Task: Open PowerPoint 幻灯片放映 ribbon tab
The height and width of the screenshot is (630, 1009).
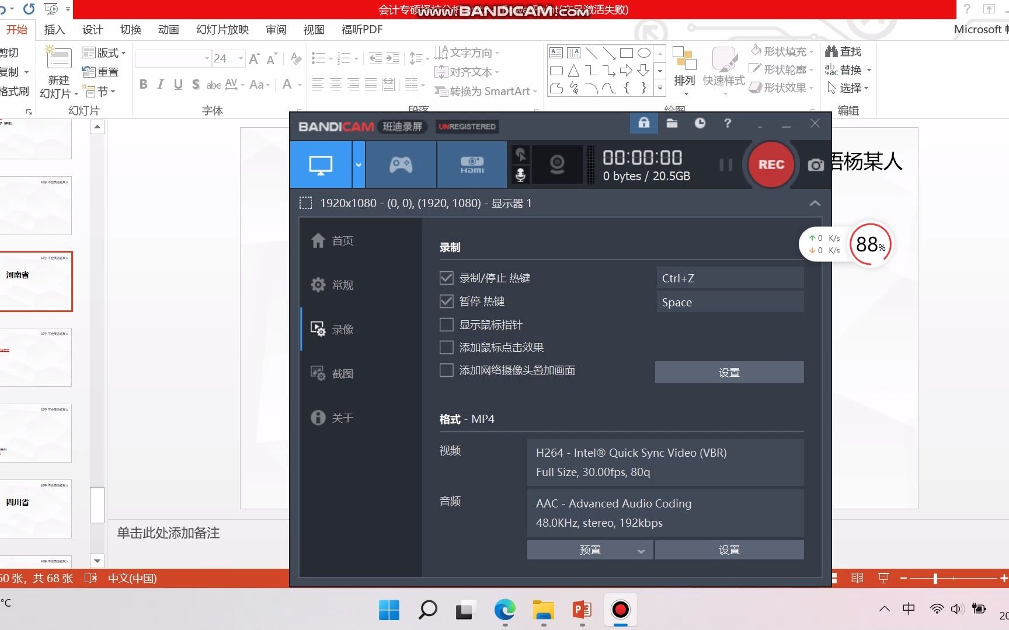Action: pos(222,30)
